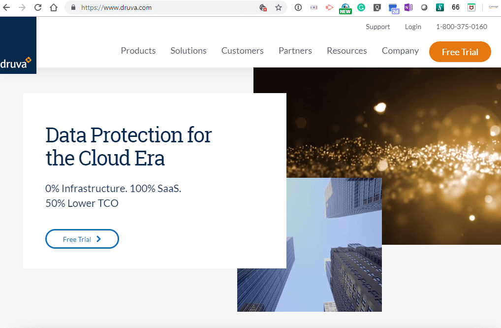Open the Solutions menu
Viewport: 501px width, 328px height.
188,51
